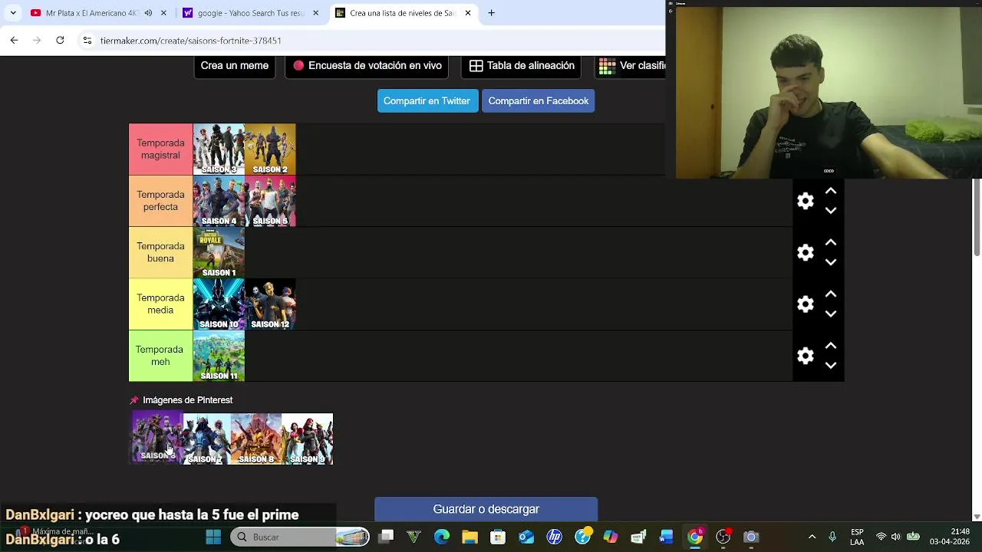Open the Windows Start menu
Screen dimensions: 982x552
click(x=213, y=537)
